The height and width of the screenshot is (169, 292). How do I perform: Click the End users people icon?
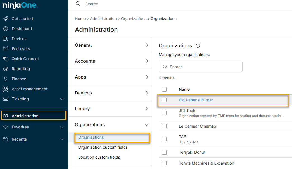6,49
